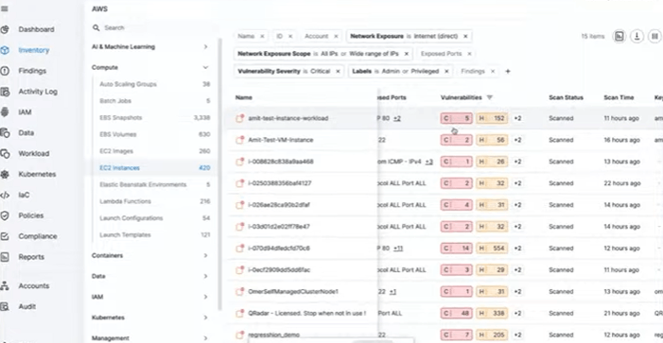
Task: Open the Inventory menu item
Action: coord(34,50)
